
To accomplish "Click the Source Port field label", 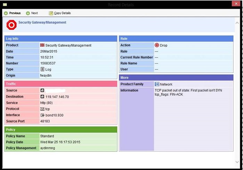I will [15, 121].
